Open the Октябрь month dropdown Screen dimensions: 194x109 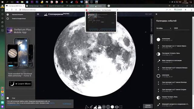164,28
